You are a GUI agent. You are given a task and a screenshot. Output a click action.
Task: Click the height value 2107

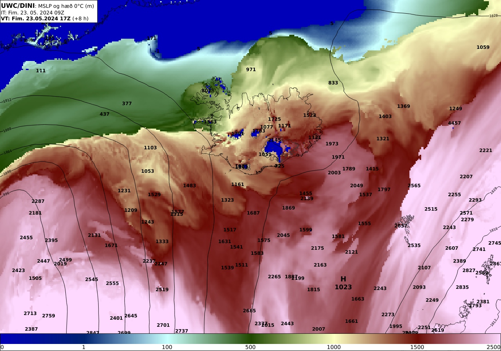point(424,268)
